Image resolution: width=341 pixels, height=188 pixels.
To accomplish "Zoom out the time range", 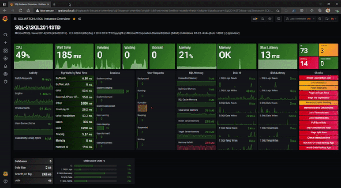I will pyautogui.click(x=319, y=19).
